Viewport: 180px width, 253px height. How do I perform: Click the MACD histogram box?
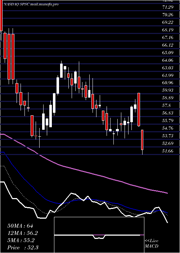[x=99, y=235]
